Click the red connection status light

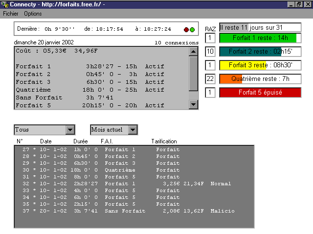click(186, 30)
